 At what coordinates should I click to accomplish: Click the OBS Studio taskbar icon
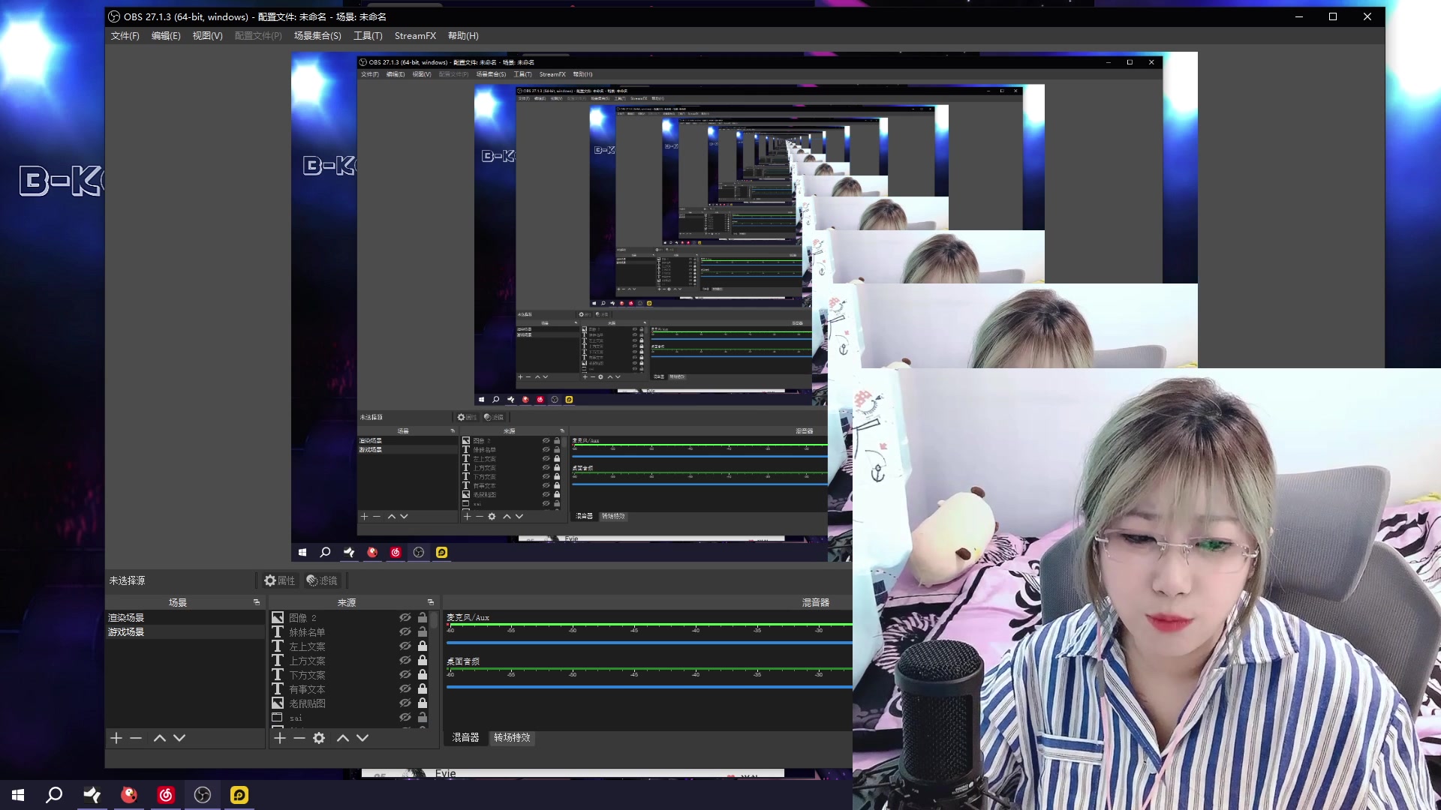click(x=203, y=795)
